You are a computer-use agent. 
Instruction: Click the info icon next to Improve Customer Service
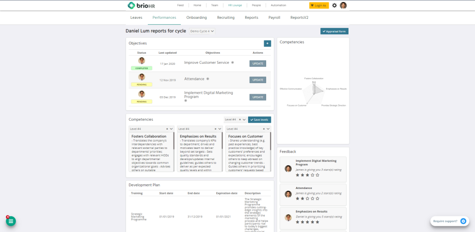[233, 62]
